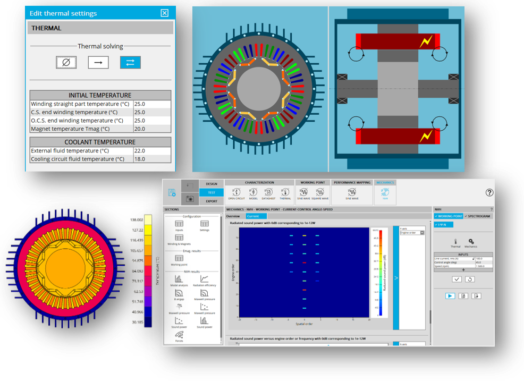
Task: Click the help question mark icon
Action: pos(489,192)
